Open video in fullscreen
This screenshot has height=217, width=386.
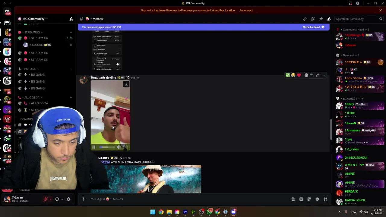pos(125,147)
